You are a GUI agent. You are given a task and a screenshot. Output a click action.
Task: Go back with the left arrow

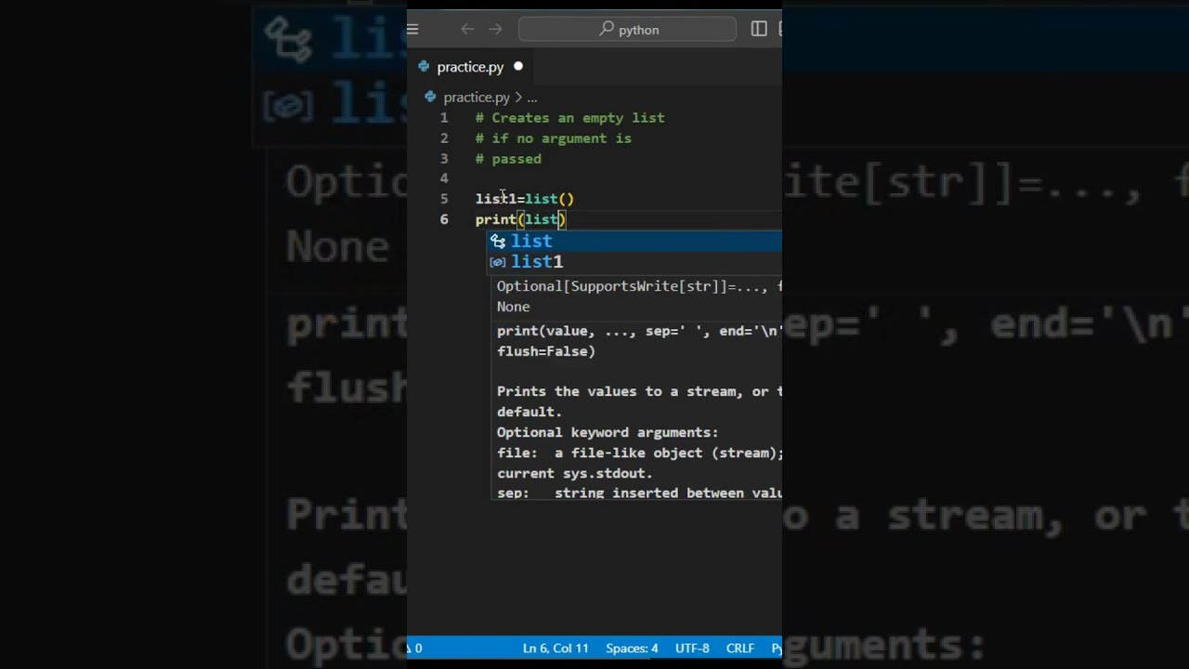467,30
